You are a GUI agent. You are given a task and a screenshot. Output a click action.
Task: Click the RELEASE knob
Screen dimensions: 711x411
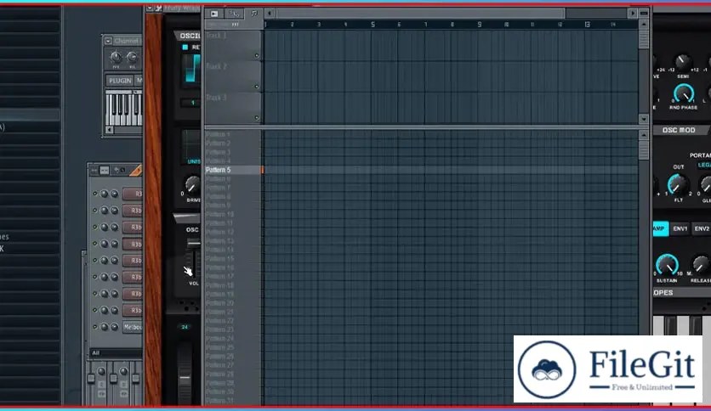(x=701, y=264)
